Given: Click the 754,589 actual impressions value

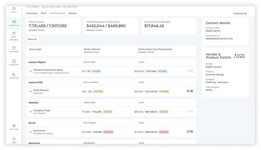Looking at the screenshot, I should (97, 112).
